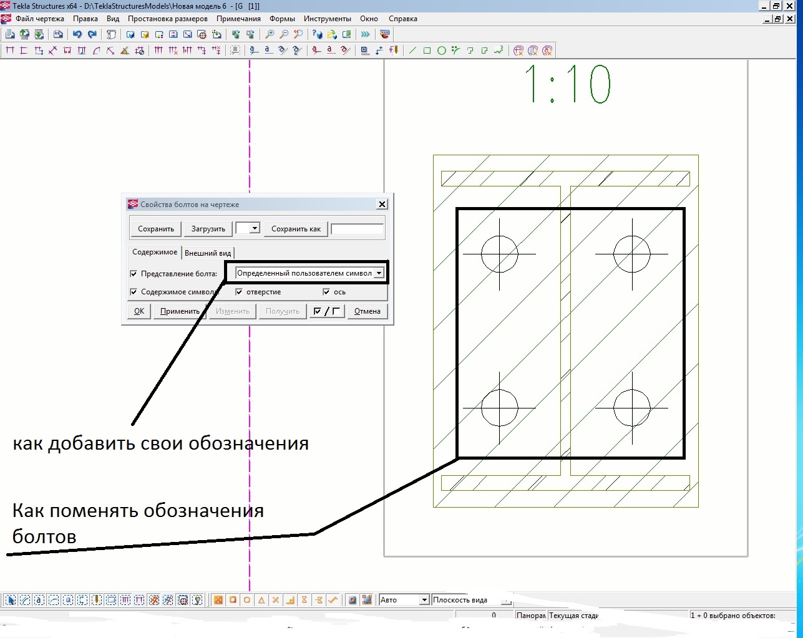Screen dimensions: 803x638
Task: Click the 'Сохранить как' name input field
Action: (x=357, y=229)
